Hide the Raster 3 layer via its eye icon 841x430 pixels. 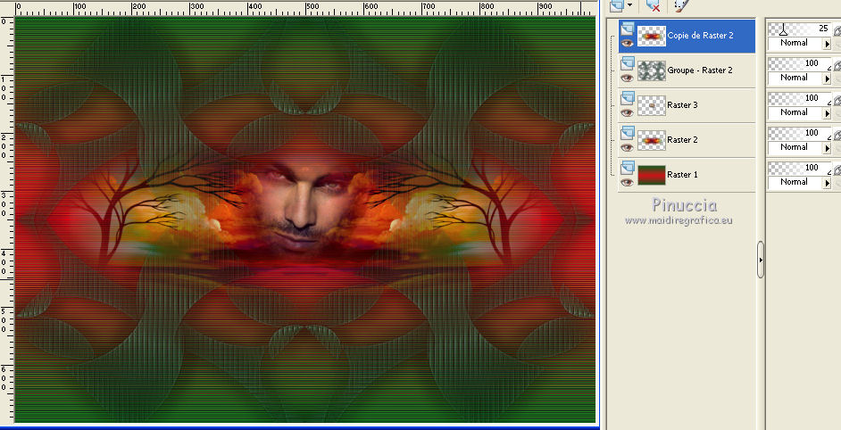pos(627,112)
